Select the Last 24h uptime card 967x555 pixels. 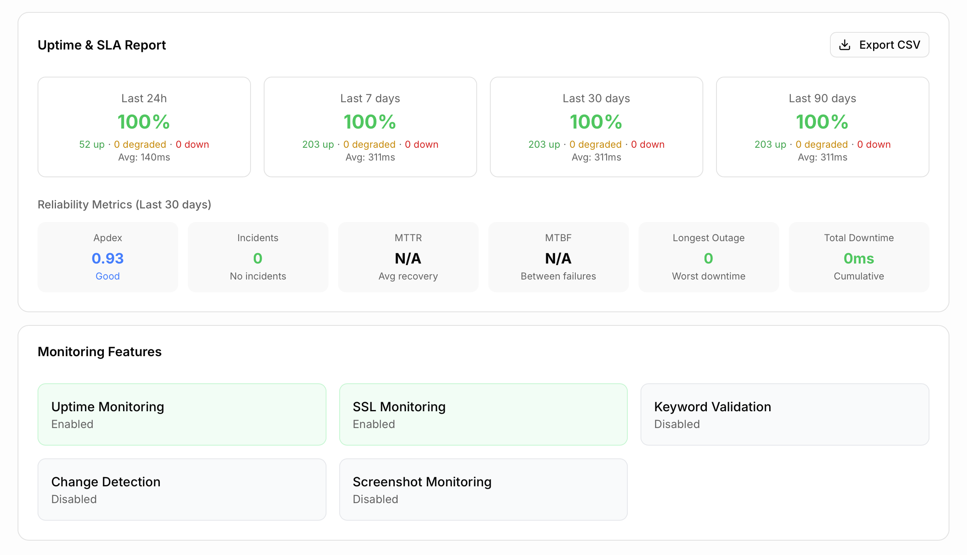tap(144, 127)
